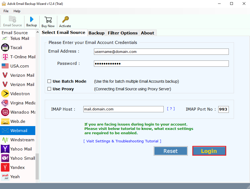Click the Backup play icon in toolbar
The width and height of the screenshot is (250, 189).
pos(31,19)
